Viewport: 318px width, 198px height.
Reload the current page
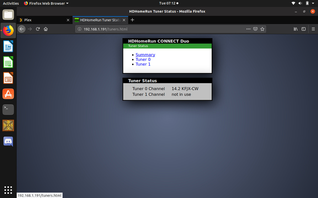(x=38, y=29)
